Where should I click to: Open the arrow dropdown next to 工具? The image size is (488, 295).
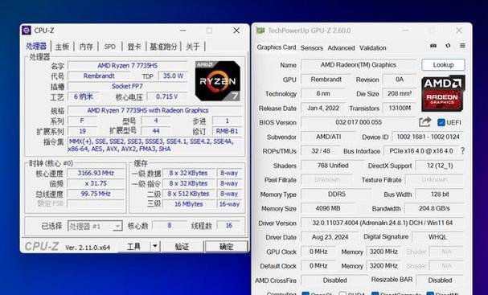(155, 247)
